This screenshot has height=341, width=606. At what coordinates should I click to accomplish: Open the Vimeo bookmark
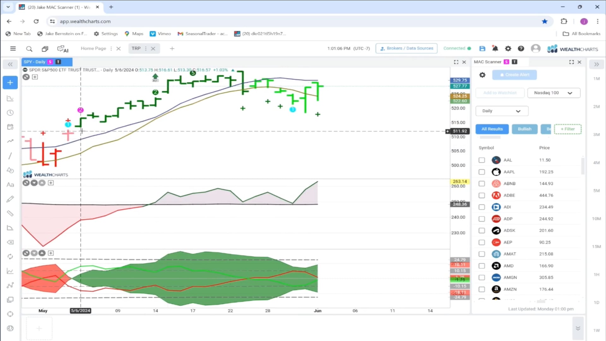[x=160, y=34]
